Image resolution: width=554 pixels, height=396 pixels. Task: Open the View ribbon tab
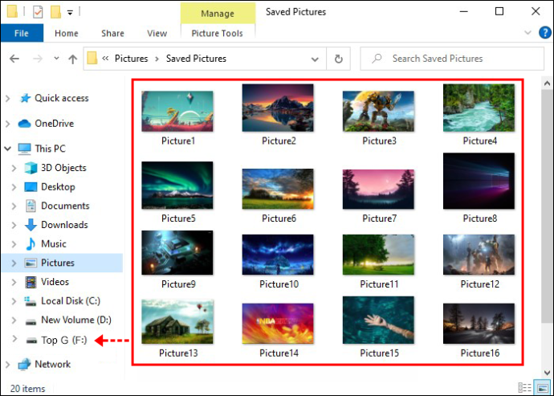(157, 33)
